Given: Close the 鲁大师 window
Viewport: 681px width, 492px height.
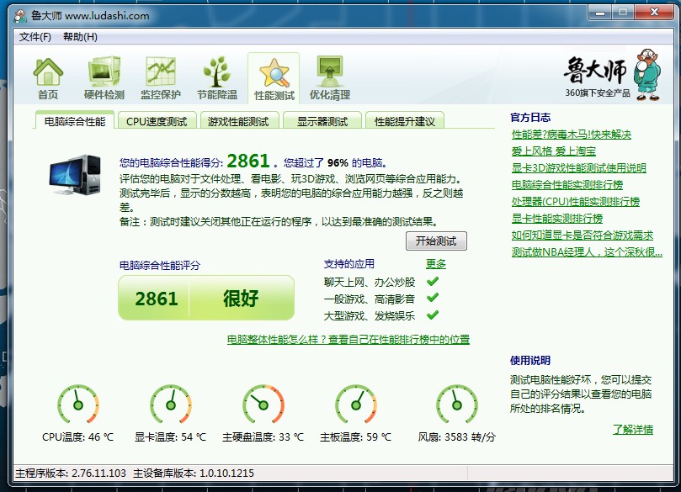Looking at the screenshot, I should tap(655, 13).
